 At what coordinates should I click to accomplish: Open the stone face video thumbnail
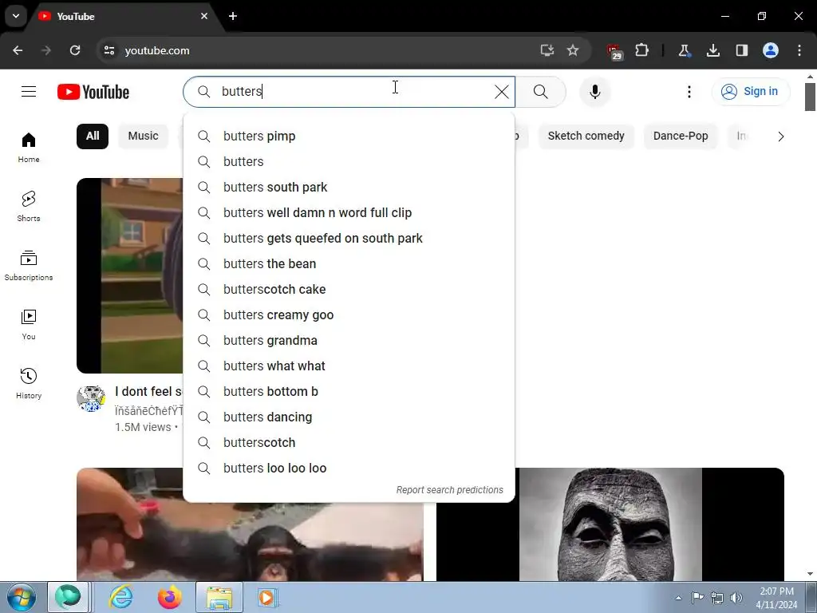click(x=610, y=524)
